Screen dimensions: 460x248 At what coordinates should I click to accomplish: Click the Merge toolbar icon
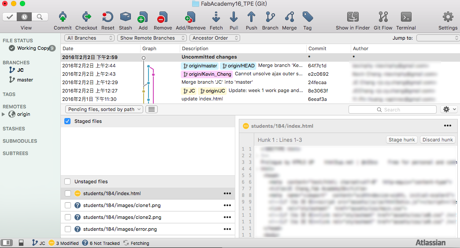pos(289,17)
